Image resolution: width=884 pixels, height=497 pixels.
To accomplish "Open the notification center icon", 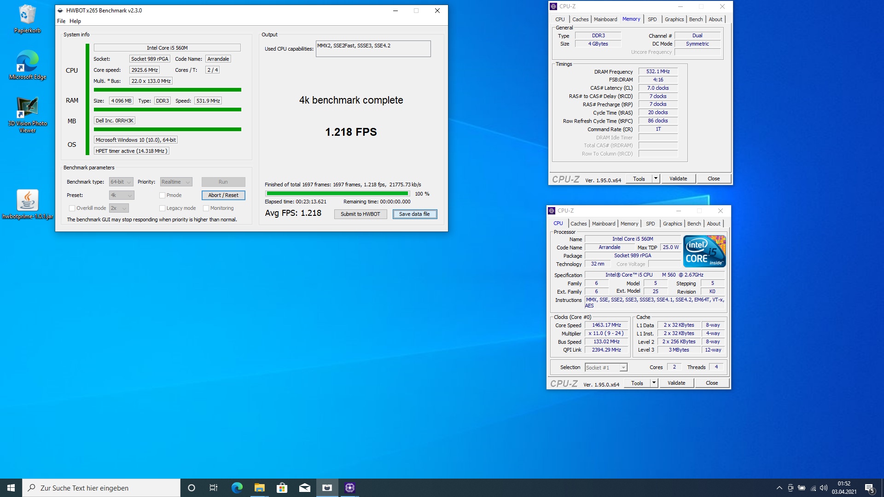I will (x=869, y=488).
